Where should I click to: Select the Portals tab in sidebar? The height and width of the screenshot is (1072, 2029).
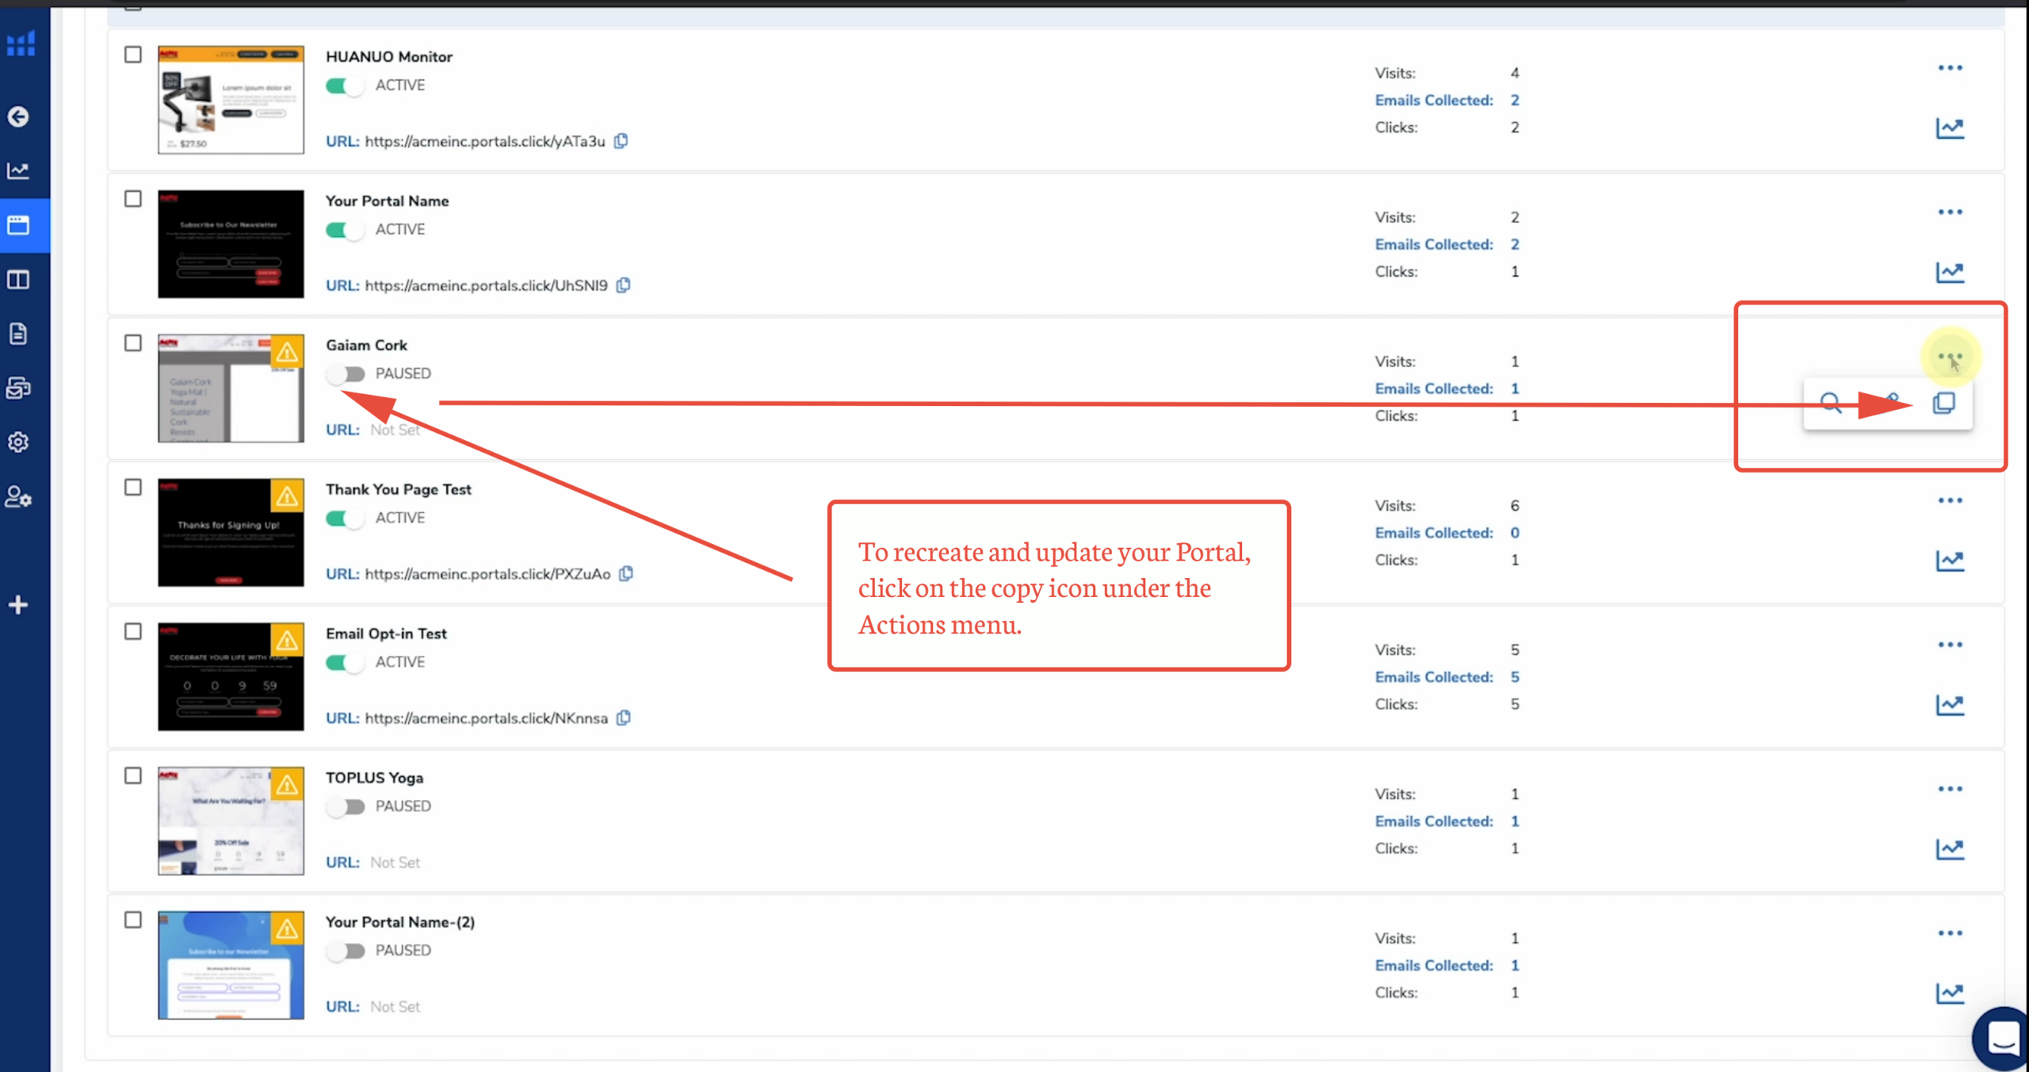click(x=18, y=225)
